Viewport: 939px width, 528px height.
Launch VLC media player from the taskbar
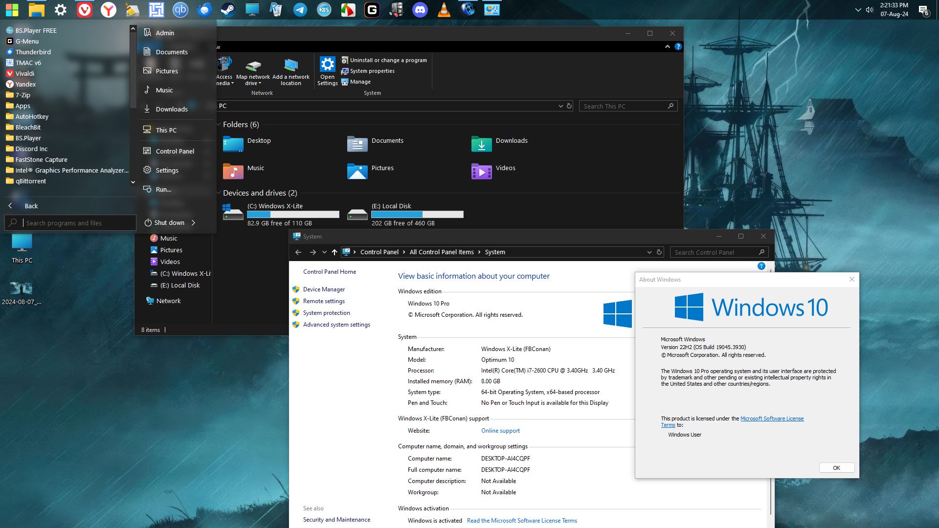click(x=444, y=9)
